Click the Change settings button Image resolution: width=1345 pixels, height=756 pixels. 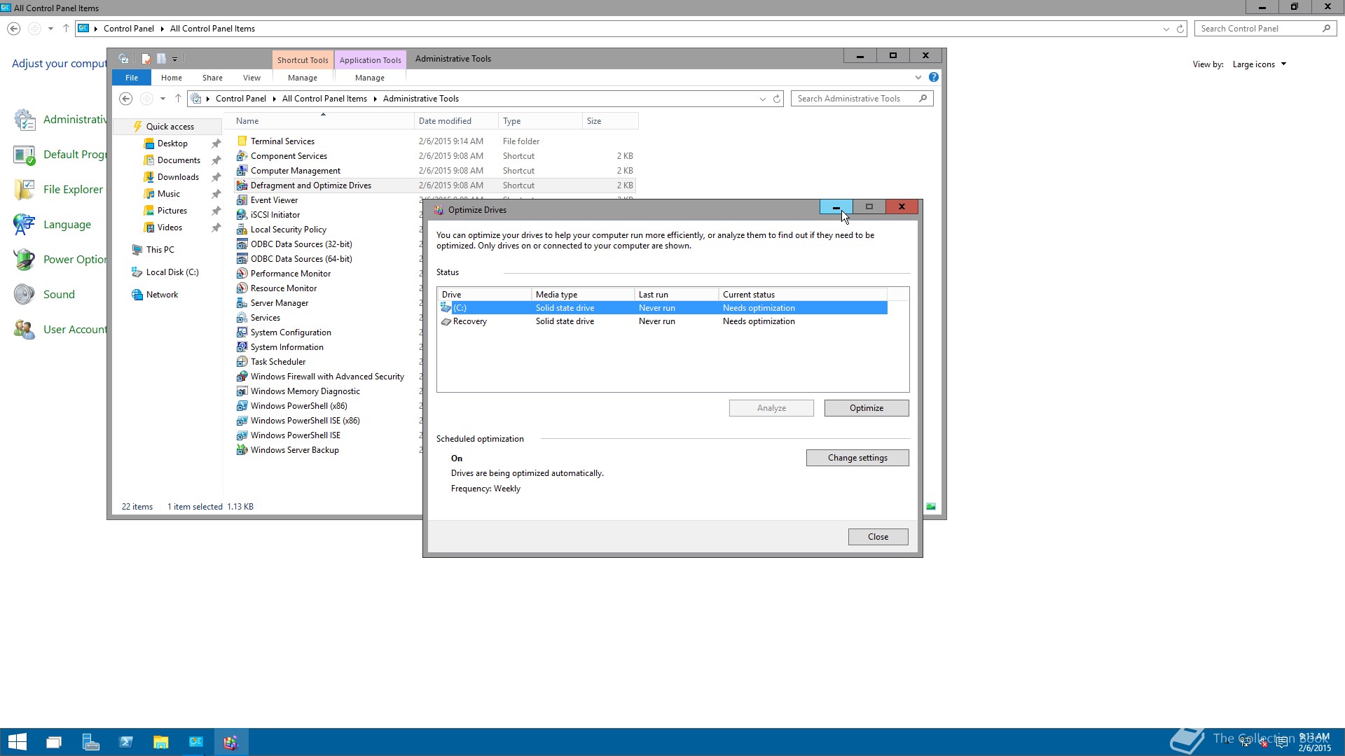point(857,458)
